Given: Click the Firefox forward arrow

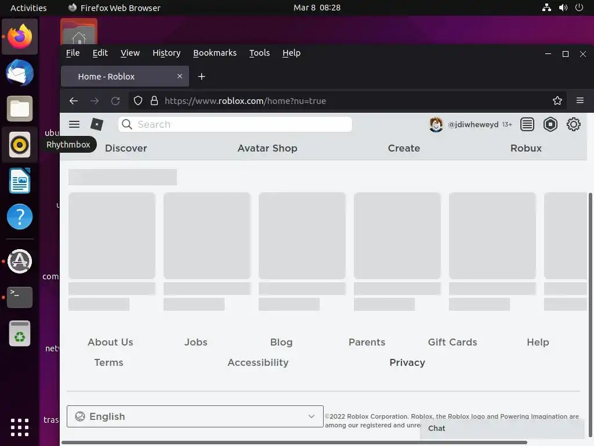Looking at the screenshot, I should [95, 101].
